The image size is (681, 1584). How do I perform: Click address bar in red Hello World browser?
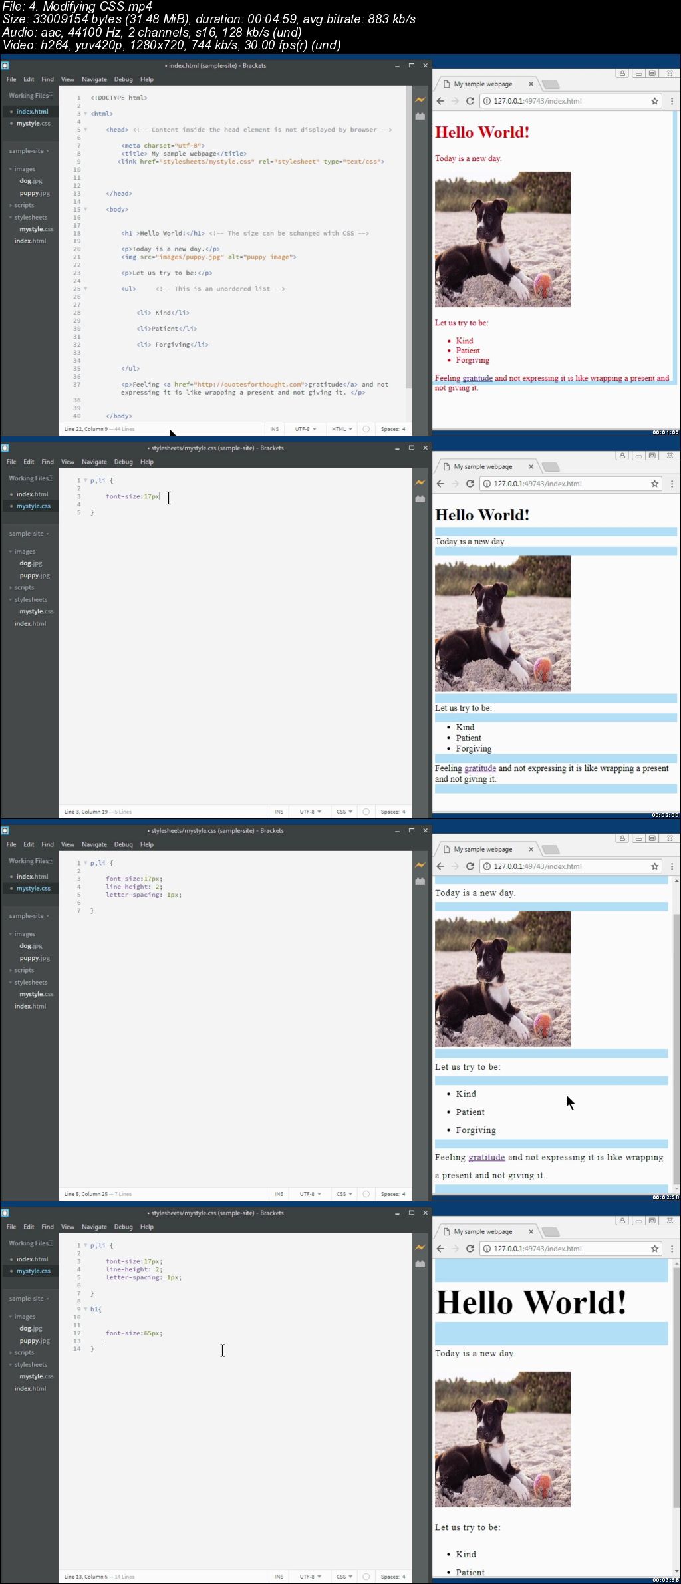[571, 101]
